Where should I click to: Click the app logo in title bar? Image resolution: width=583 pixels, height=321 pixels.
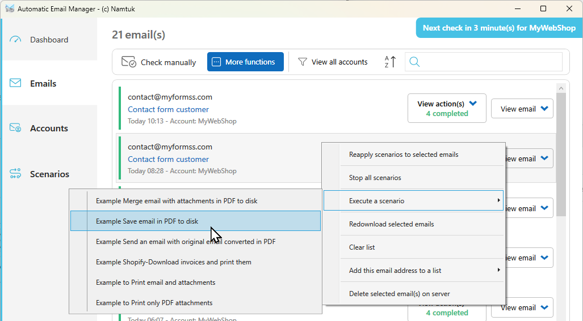(10, 8)
